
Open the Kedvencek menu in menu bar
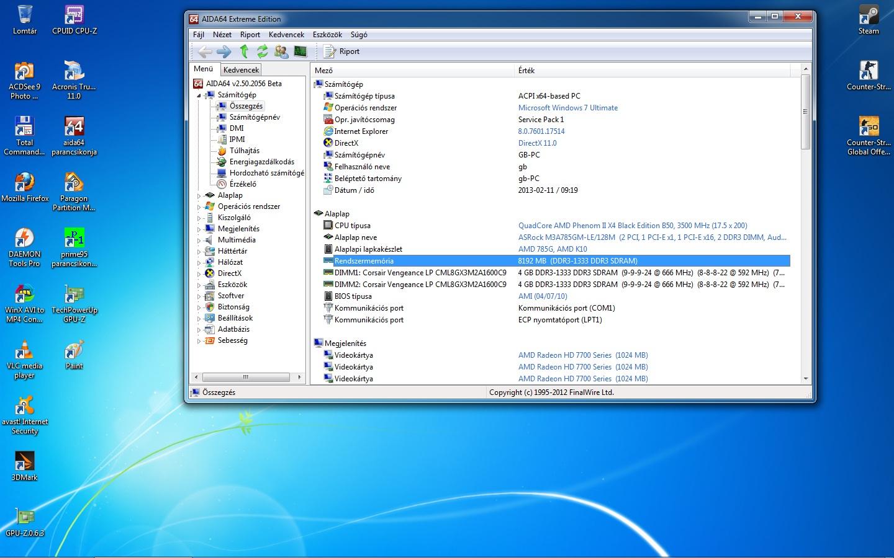click(x=286, y=35)
